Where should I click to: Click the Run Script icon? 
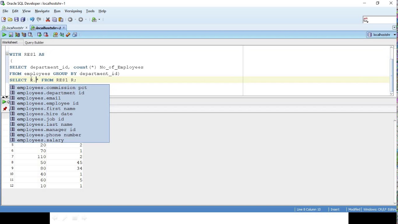[11, 35]
